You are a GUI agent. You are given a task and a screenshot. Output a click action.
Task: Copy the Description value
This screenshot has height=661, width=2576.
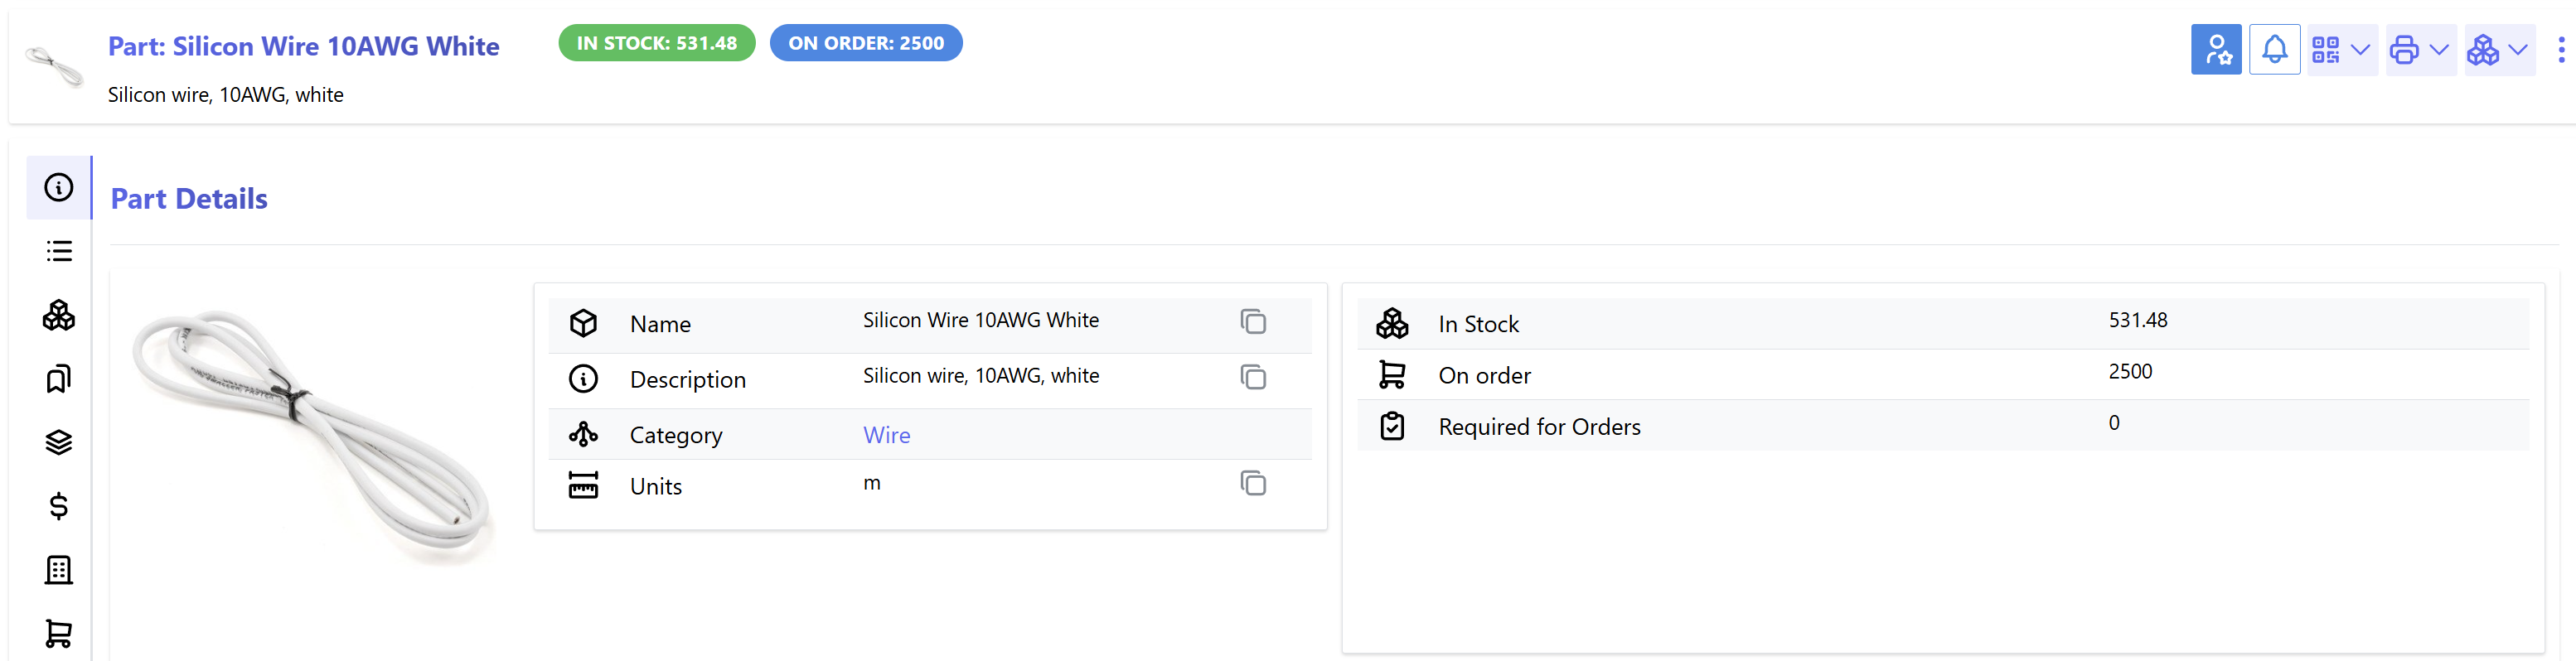1252,377
